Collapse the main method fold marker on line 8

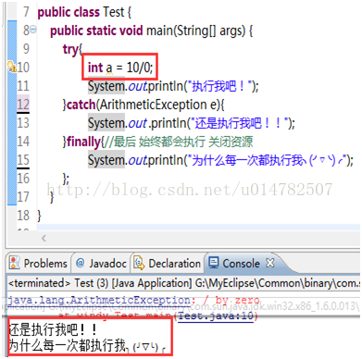coord(33,30)
